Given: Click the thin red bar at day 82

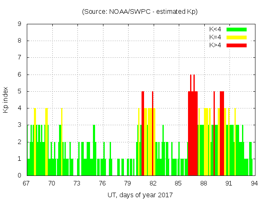Looking at the screenshot, I should pyautogui.click(x=152, y=134).
